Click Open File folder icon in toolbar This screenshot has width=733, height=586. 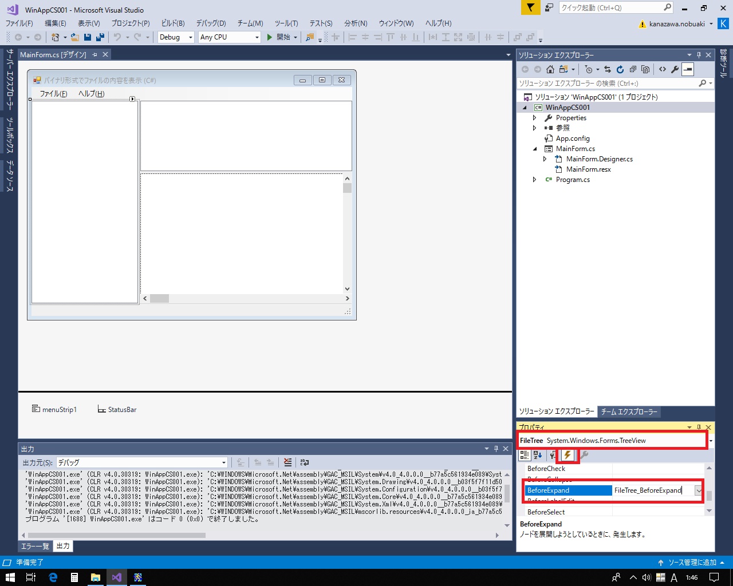[75, 37]
